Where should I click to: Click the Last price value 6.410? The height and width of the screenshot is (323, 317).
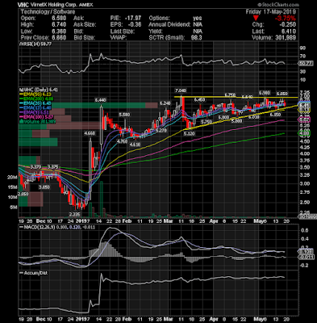tap(289, 31)
